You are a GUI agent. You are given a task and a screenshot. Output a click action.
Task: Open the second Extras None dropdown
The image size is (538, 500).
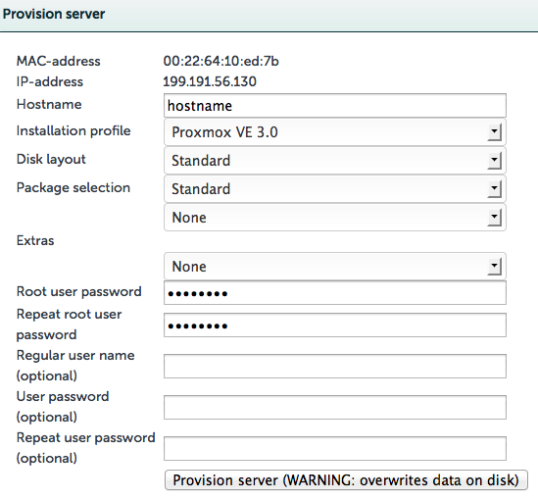(335, 267)
